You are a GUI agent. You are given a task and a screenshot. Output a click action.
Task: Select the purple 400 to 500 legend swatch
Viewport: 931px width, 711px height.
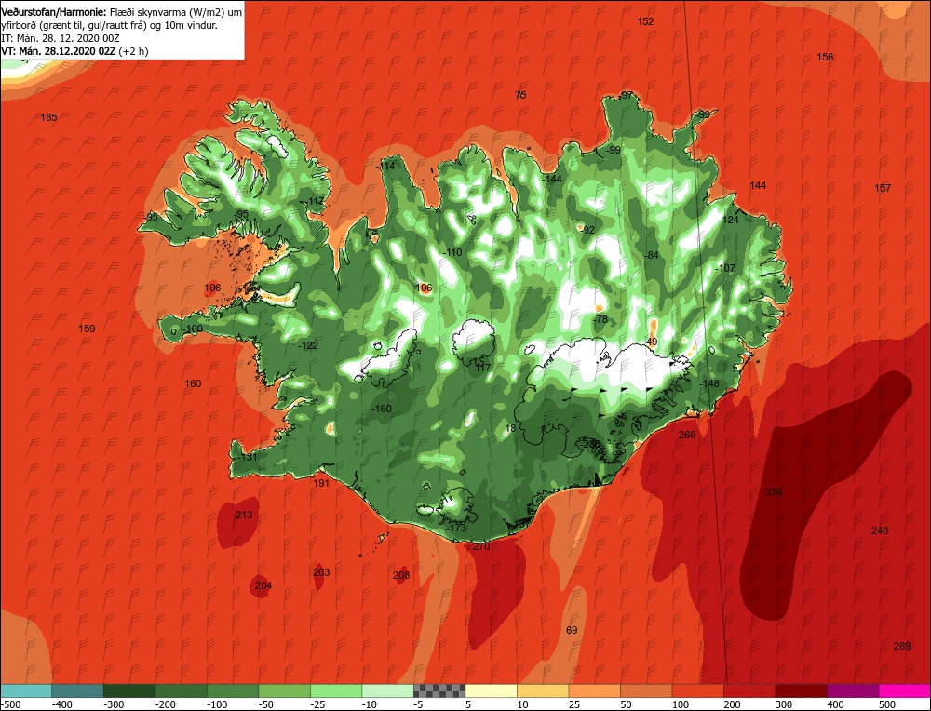click(853, 691)
